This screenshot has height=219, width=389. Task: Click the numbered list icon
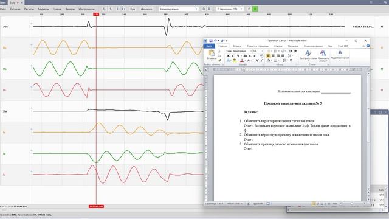275,51
